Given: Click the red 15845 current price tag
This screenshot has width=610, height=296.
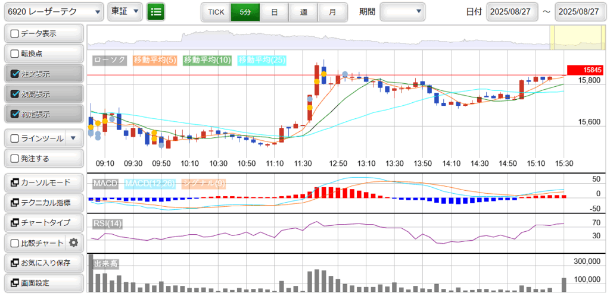Looking at the screenshot, I should [585, 70].
